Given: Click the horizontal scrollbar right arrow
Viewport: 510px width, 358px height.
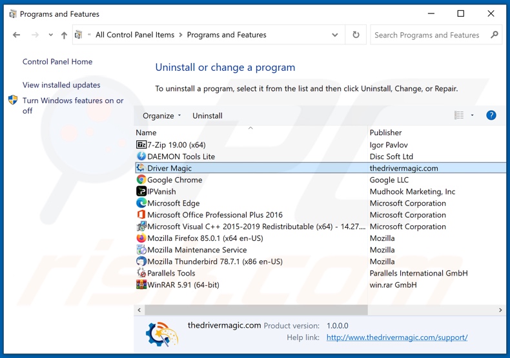Looking at the screenshot, I should pyautogui.click(x=500, y=310).
